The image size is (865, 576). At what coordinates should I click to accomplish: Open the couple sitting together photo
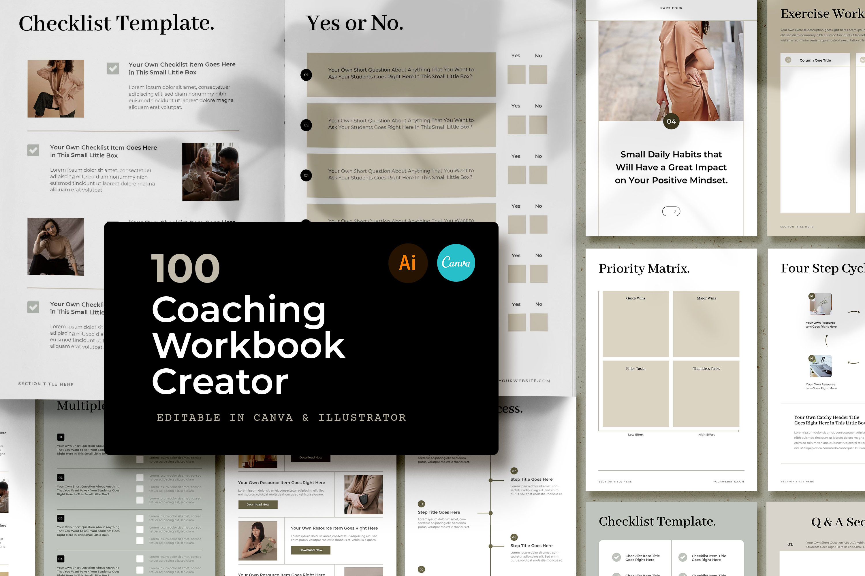click(x=210, y=172)
